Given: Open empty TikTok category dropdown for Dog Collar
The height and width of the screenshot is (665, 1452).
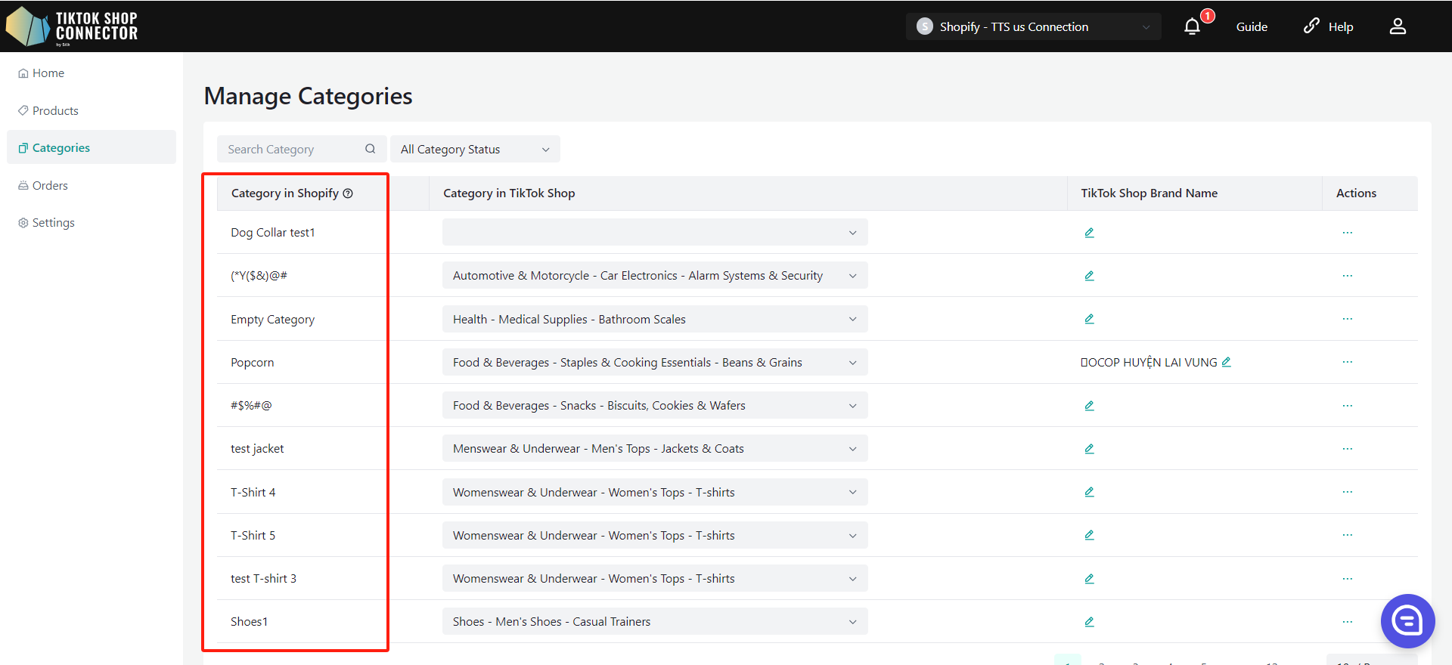Looking at the screenshot, I should click(x=655, y=233).
